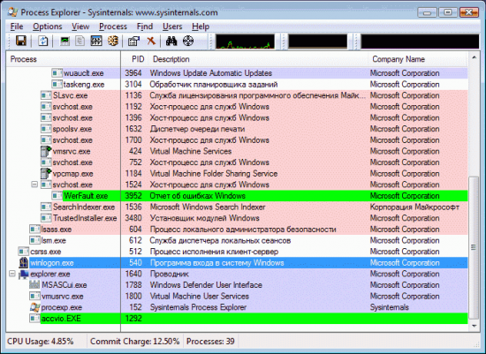Select the taskeng.exe row

(x=237, y=84)
